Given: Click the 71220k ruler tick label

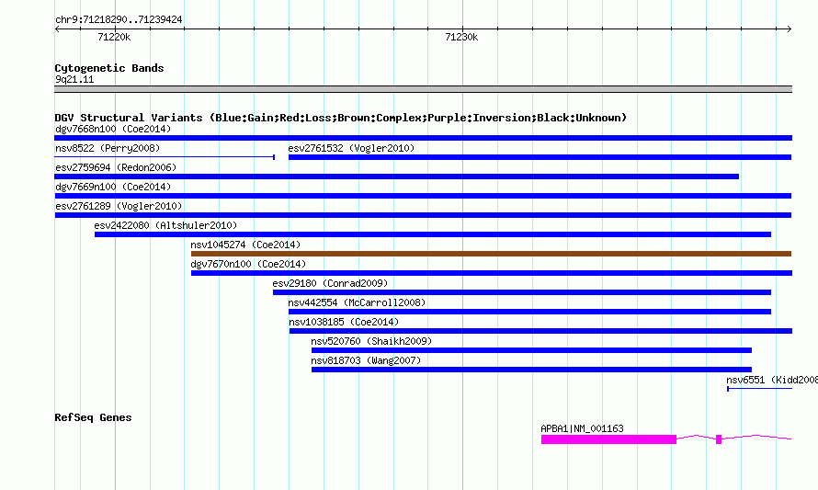Looking at the screenshot, I should pos(114,37).
